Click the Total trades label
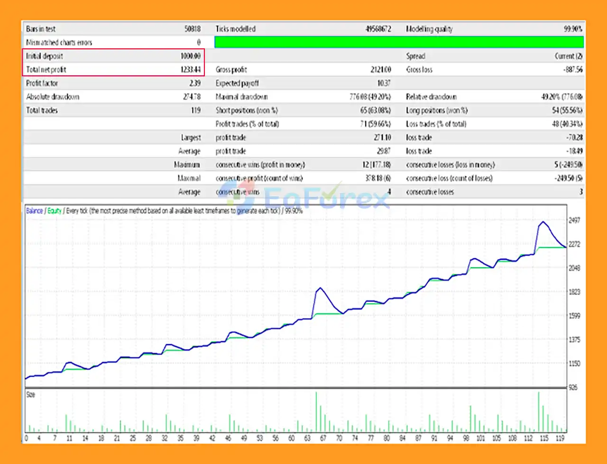The height and width of the screenshot is (464, 607). coord(42,110)
